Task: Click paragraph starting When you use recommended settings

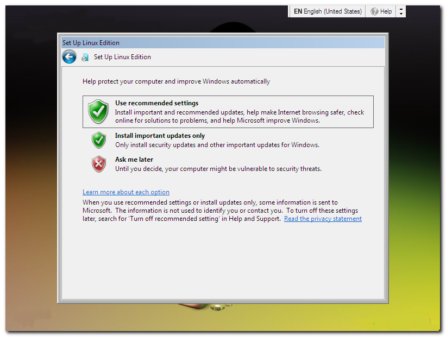Action: tap(222, 211)
